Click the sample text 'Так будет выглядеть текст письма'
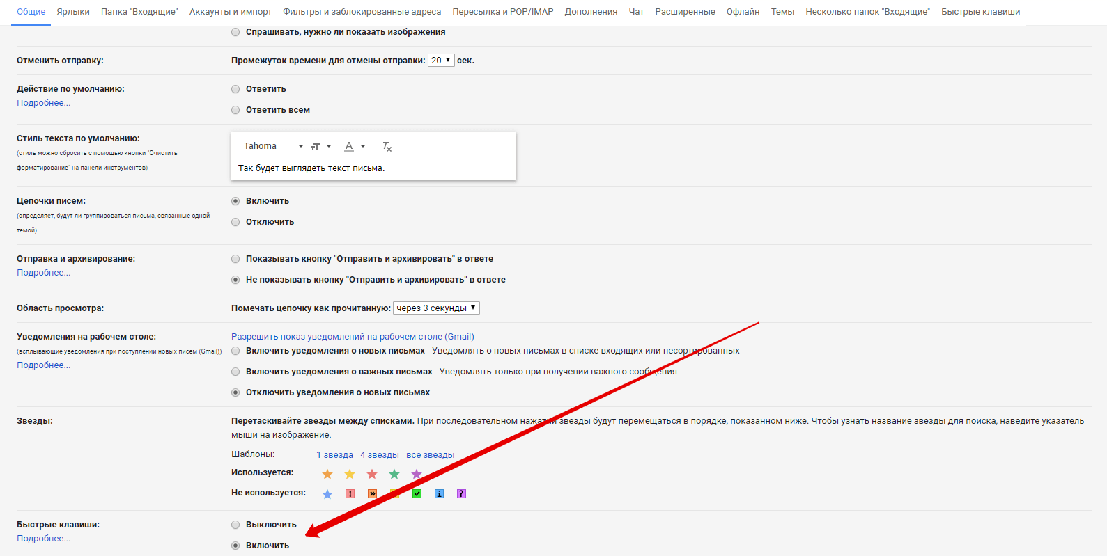 click(x=311, y=168)
